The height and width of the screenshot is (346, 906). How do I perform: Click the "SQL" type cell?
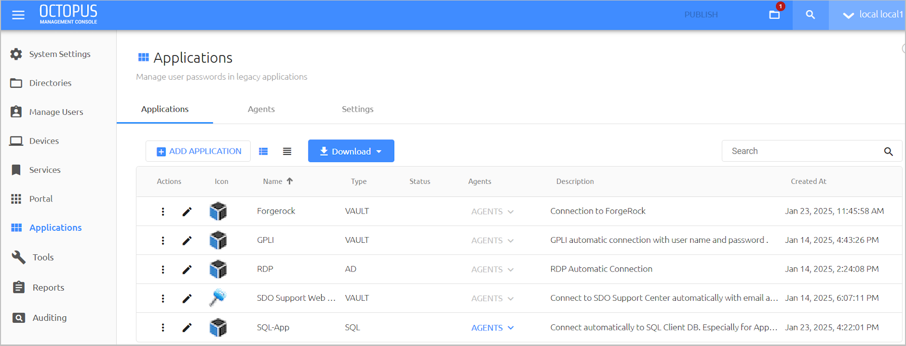pyautogui.click(x=352, y=327)
